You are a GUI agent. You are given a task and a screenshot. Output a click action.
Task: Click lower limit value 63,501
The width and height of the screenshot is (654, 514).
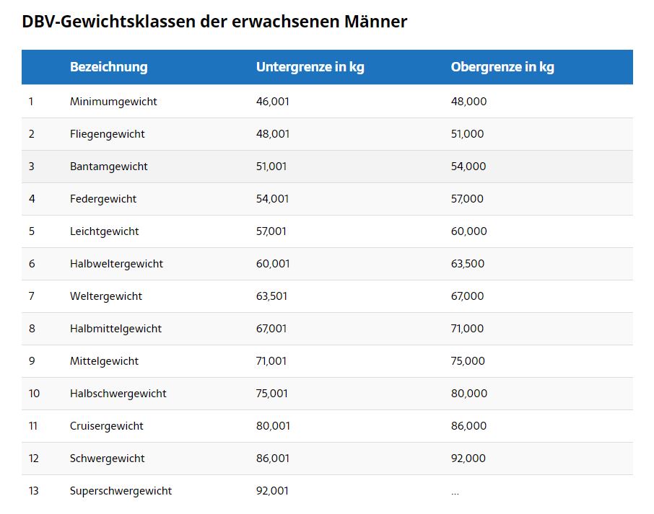point(272,296)
